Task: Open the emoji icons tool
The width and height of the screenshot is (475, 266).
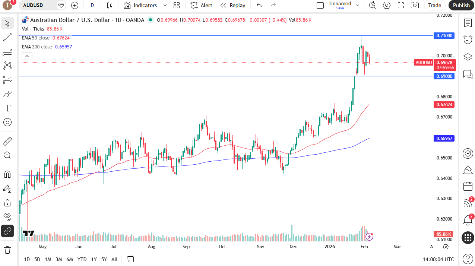Action: [7, 122]
